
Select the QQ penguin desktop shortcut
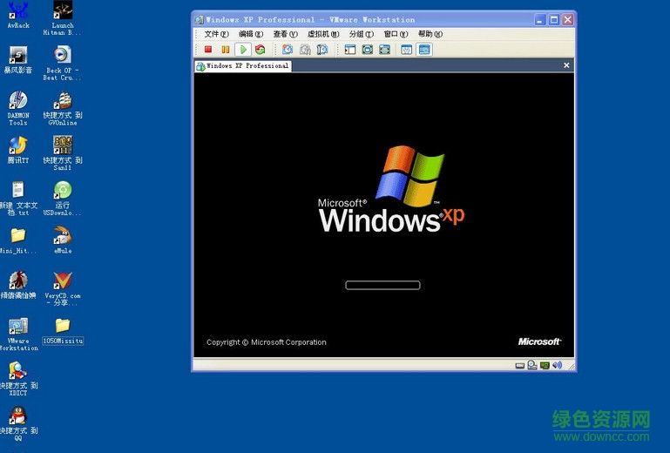pos(17,420)
